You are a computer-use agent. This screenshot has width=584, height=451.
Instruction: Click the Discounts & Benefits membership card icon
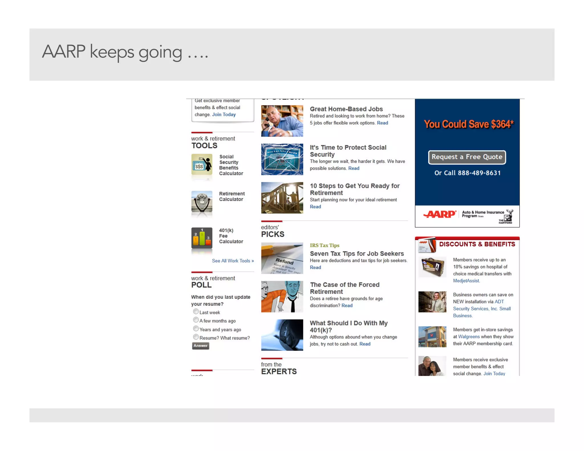[427, 245]
